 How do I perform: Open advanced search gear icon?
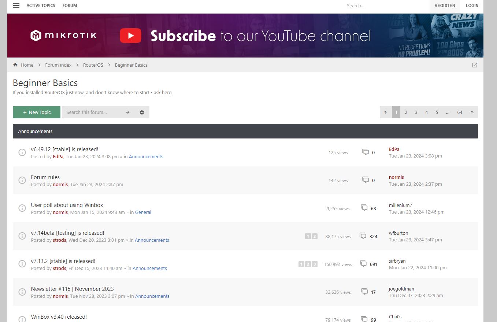(142, 112)
